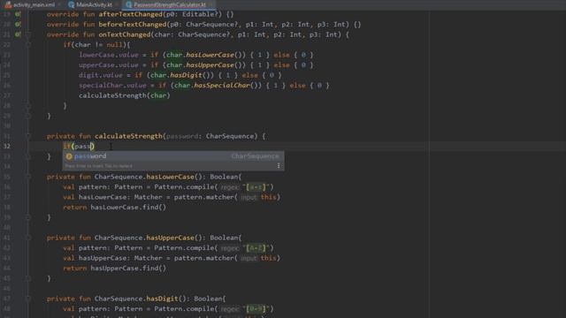Place cursor in if(pass) on line 32
This screenshot has height=318, width=566.
[x=79, y=147]
